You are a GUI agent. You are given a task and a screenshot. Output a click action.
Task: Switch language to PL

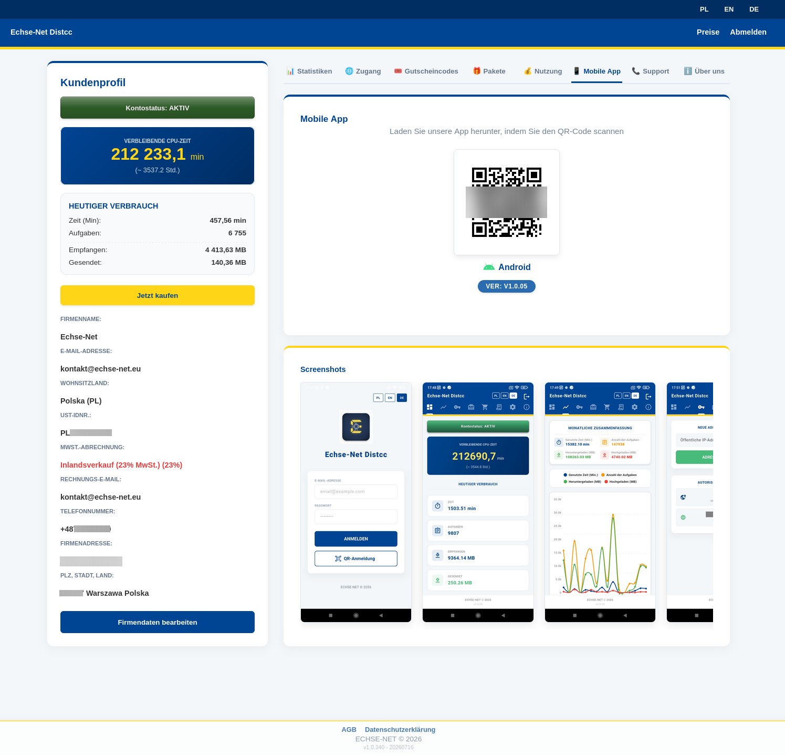coord(704,9)
